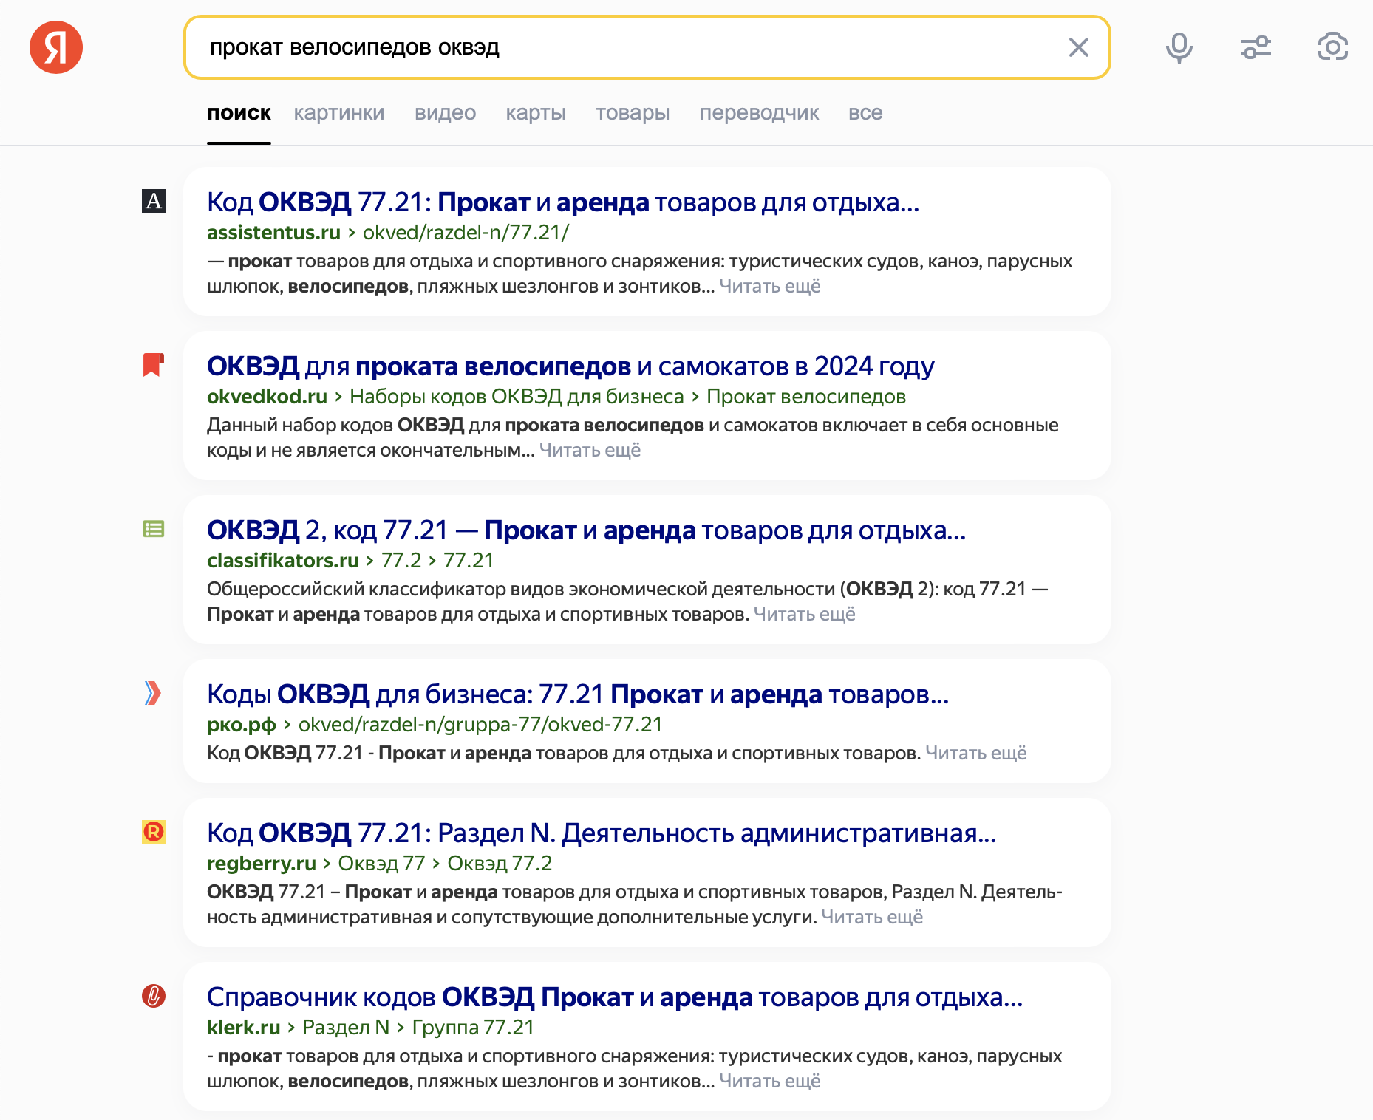
Task: Switch to the 'картинки' tab
Action: point(339,113)
